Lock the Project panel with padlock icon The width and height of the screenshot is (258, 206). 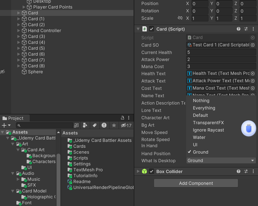click(123, 118)
